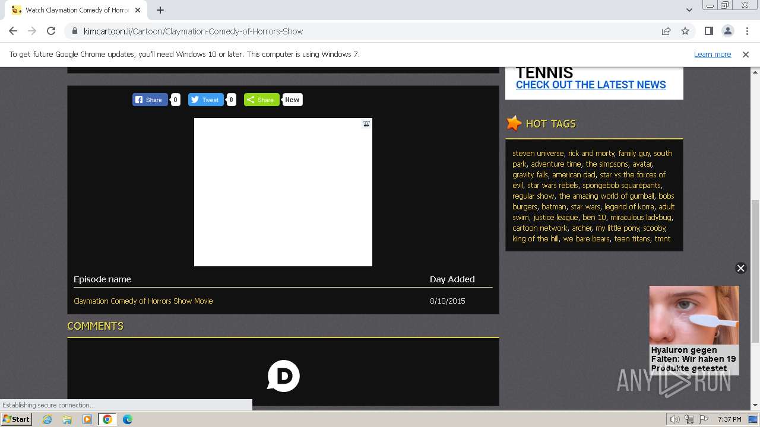This screenshot has width=760, height=427.
Task: Open the justice league tag
Action: 555,217
